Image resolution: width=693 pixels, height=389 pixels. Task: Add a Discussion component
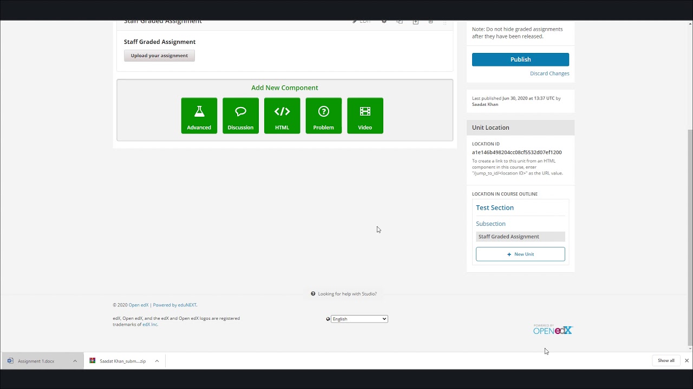coord(240,116)
